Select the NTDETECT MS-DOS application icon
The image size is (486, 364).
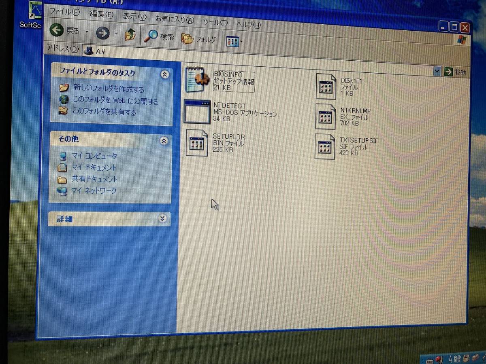click(197, 112)
